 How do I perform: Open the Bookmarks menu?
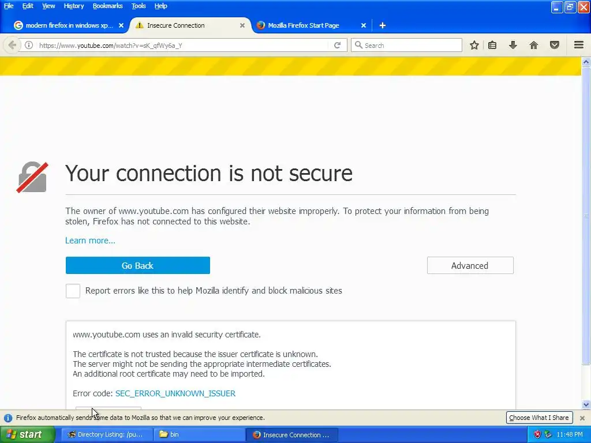click(x=107, y=6)
